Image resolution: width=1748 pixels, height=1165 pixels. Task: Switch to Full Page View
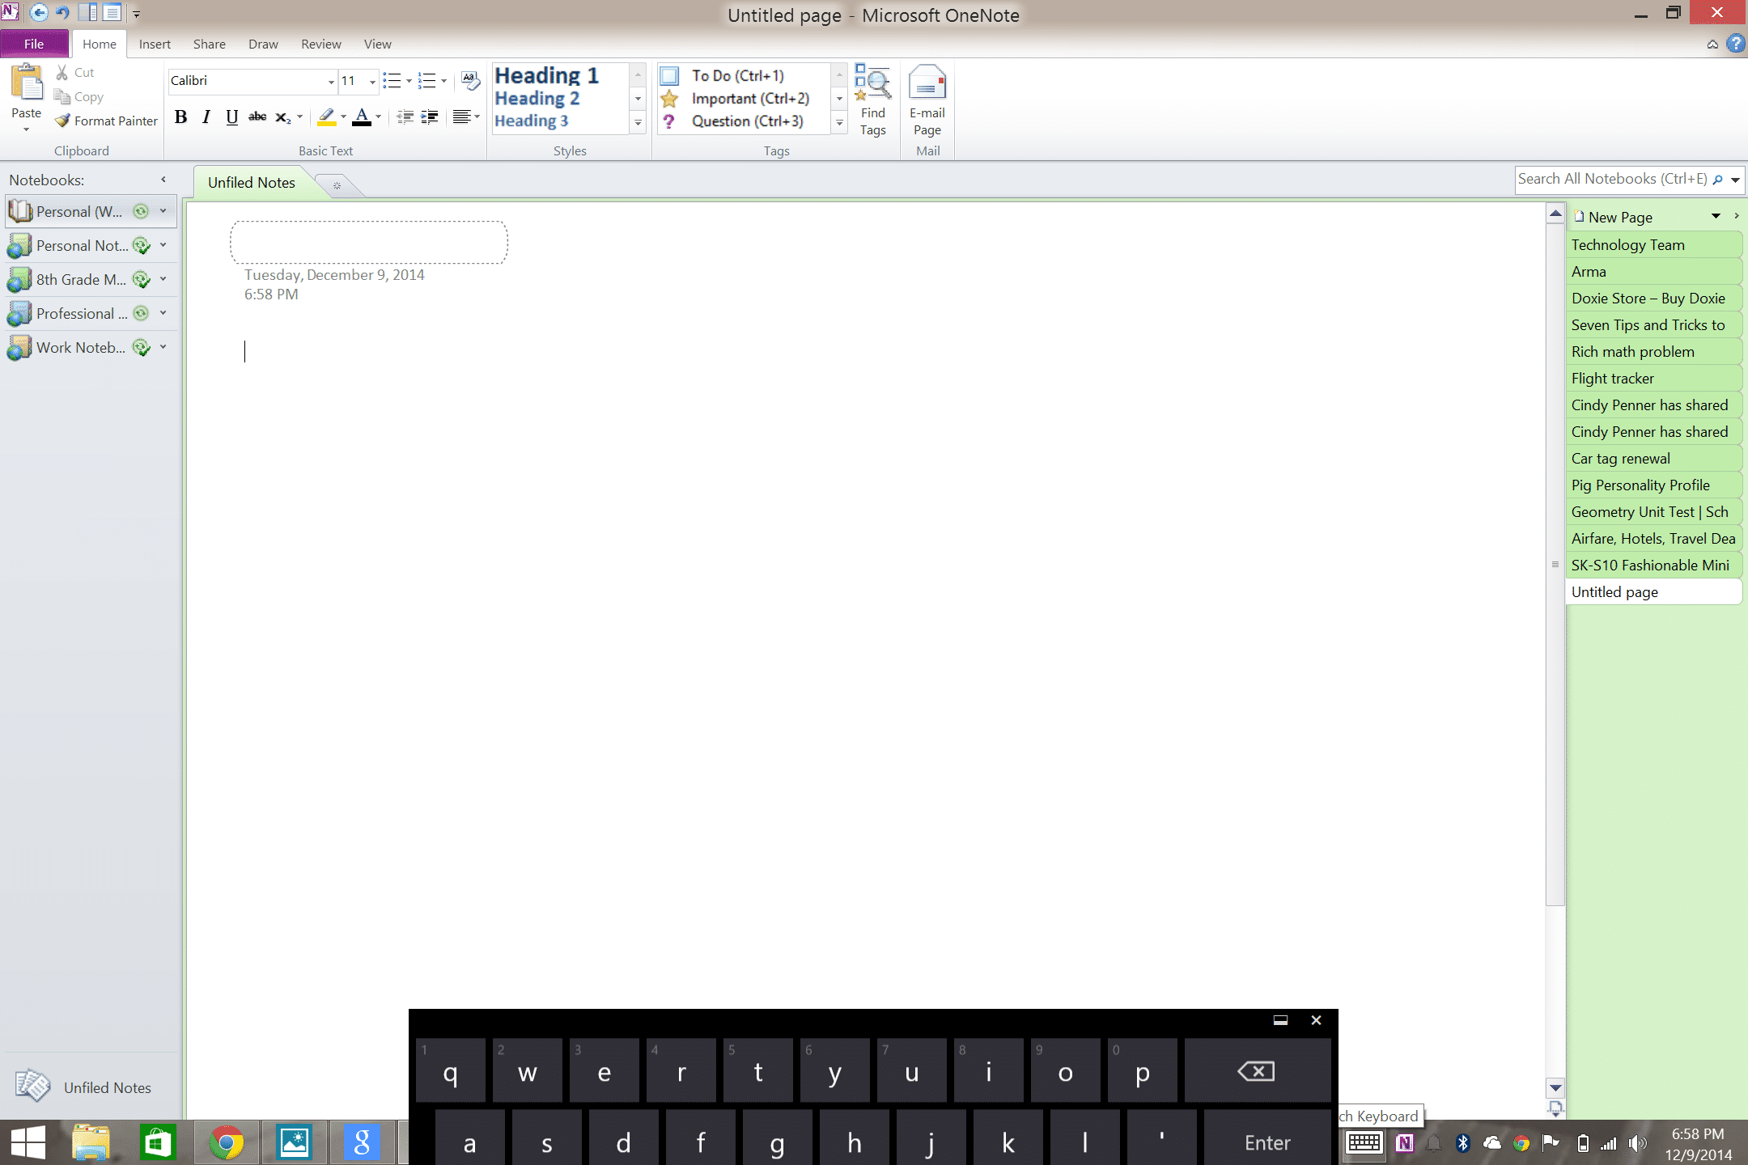click(x=112, y=13)
